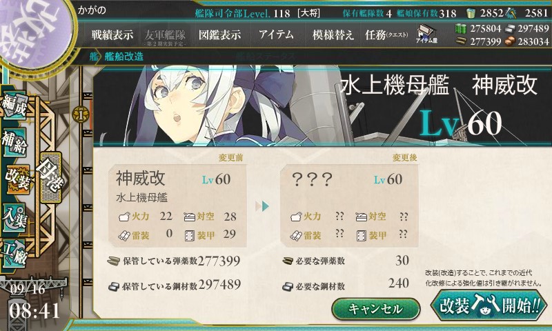This screenshot has width=552, height=331.
Task: Start remodel with 改装開始 button
Action: tap(489, 305)
